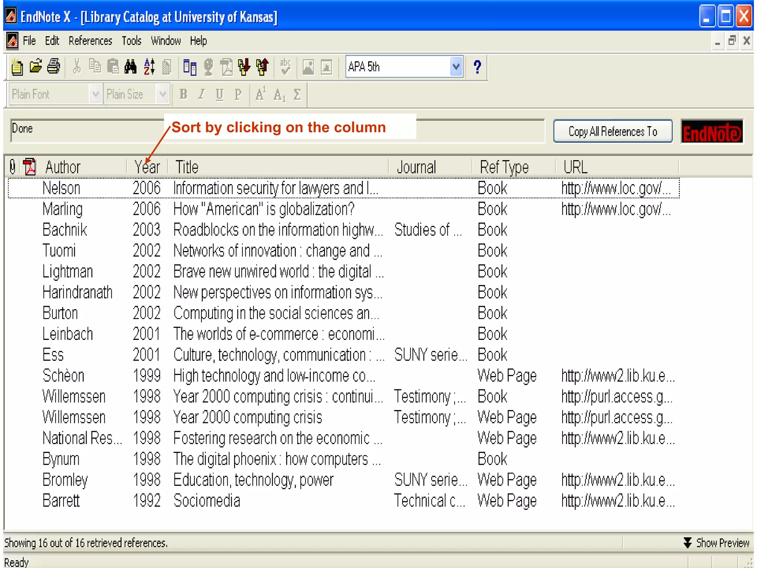Click the grayed document icon after Sort
Screen dimensions: 757x568
[x=166, y=67]
